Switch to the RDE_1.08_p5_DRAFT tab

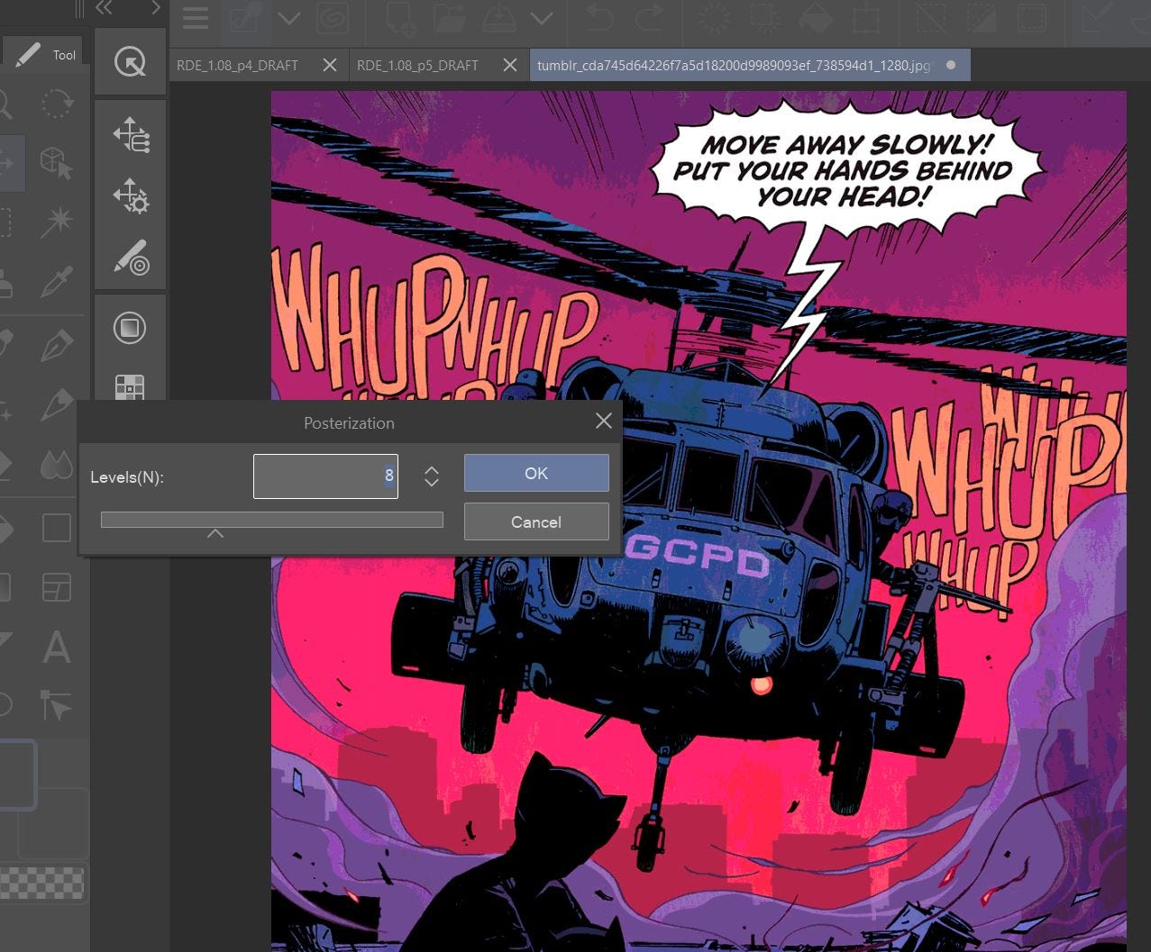pos(417,65)
